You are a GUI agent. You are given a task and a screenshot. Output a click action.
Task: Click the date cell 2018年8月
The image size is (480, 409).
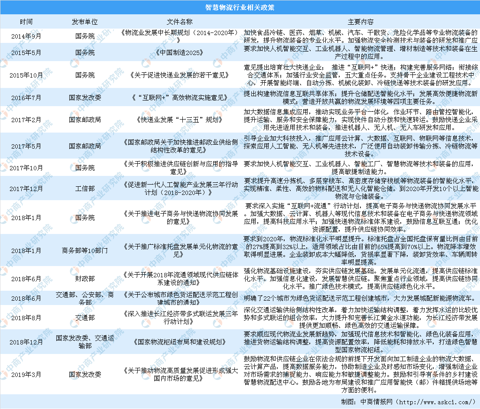pos(26,318)
